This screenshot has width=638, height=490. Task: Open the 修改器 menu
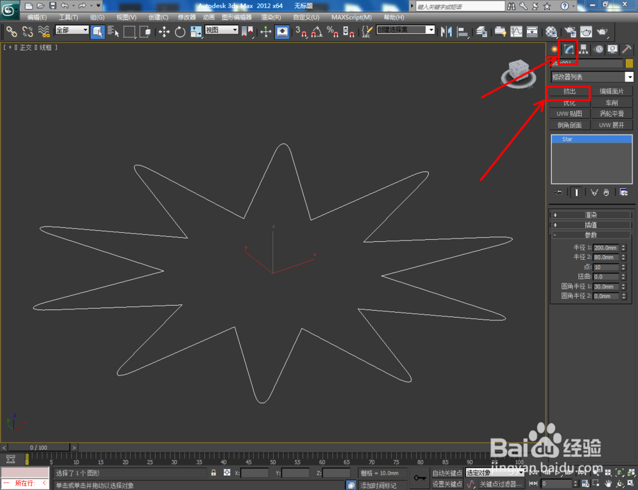187,17
